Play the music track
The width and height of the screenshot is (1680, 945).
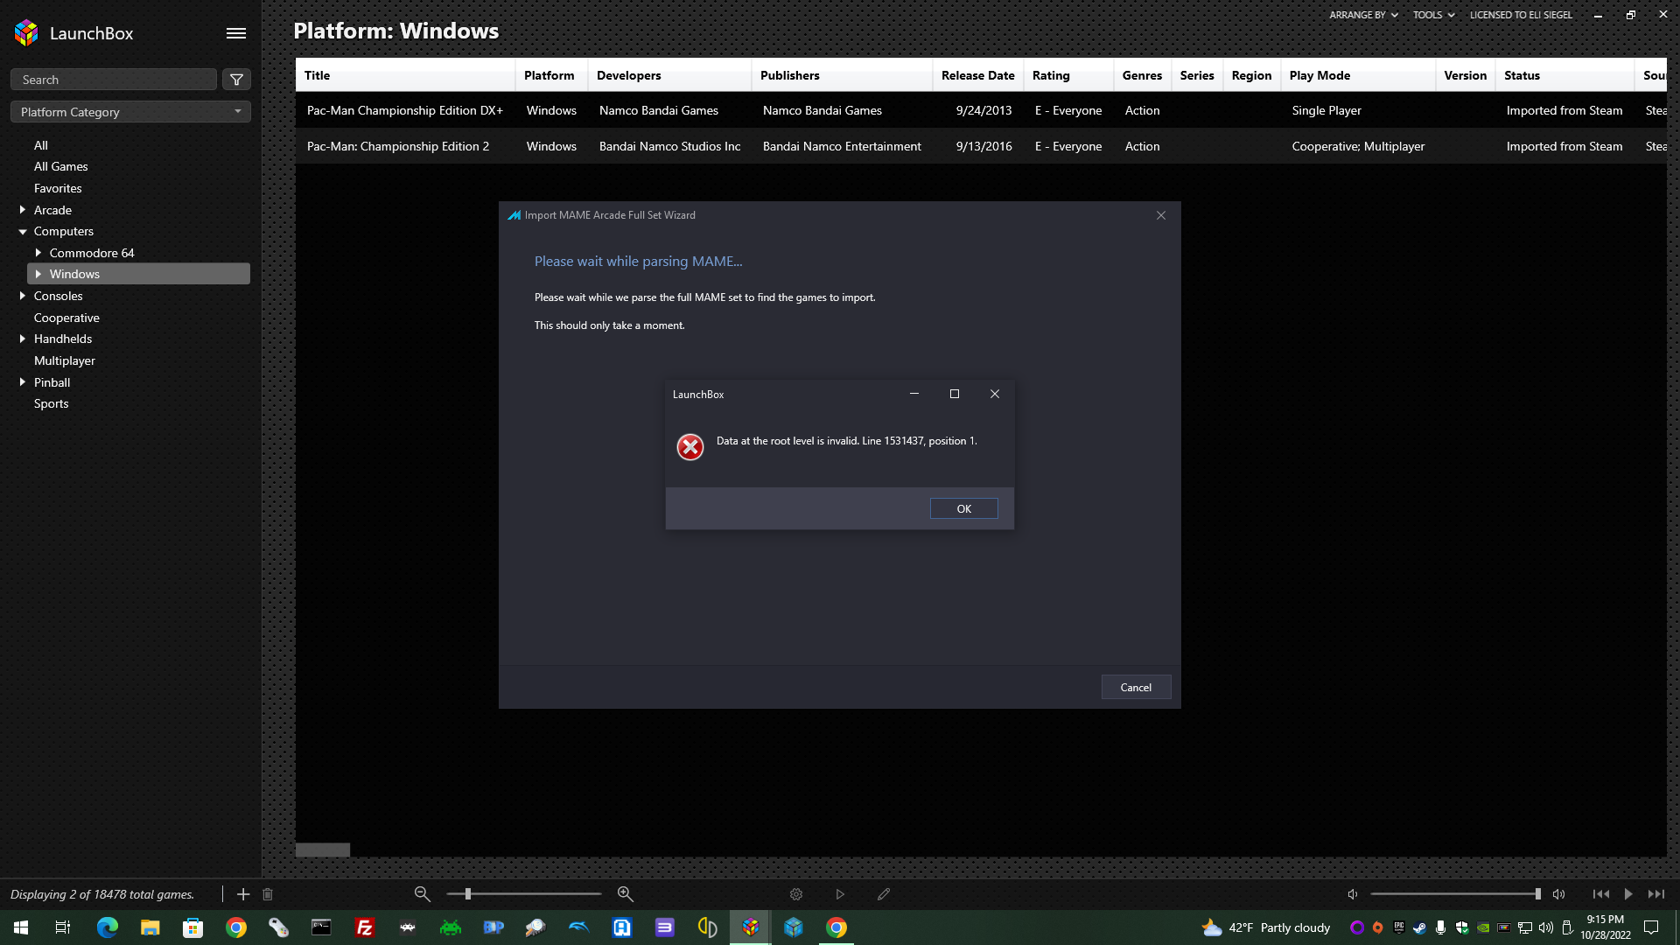tap(1628, 894)
